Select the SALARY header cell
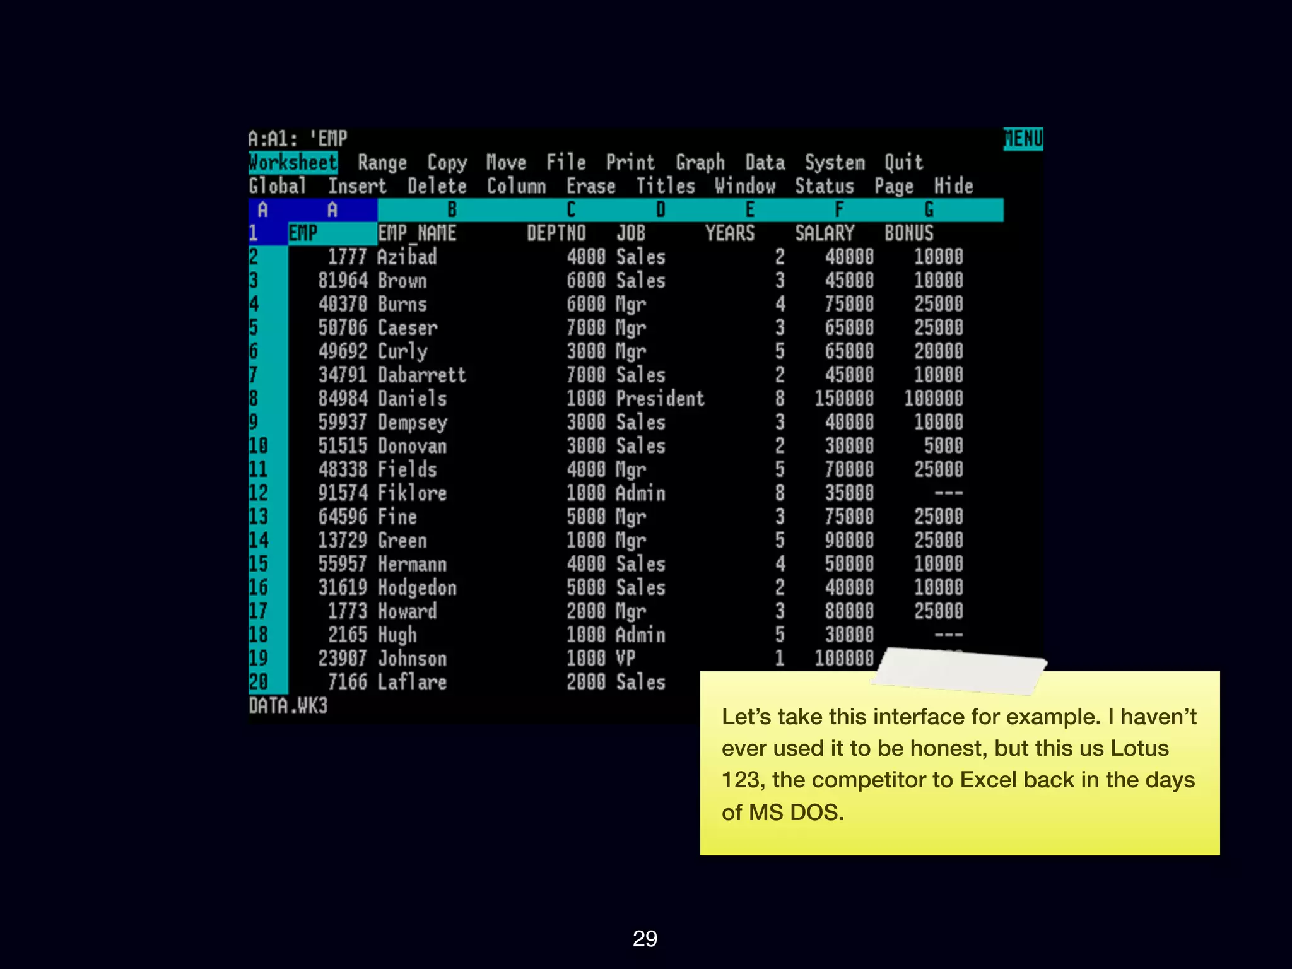 click(x=825, y=233)
